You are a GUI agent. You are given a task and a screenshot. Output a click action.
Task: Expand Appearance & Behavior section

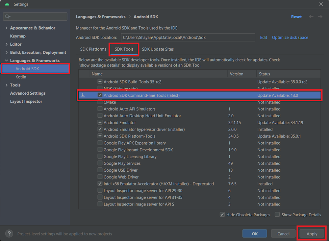pyautogui.click(x=7, y=28)
